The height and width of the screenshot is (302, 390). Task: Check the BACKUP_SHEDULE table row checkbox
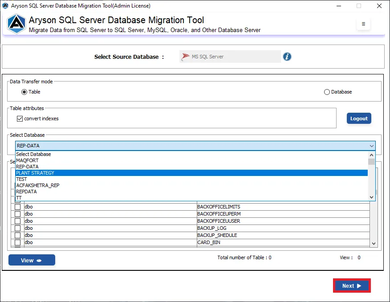coord(18,235)
